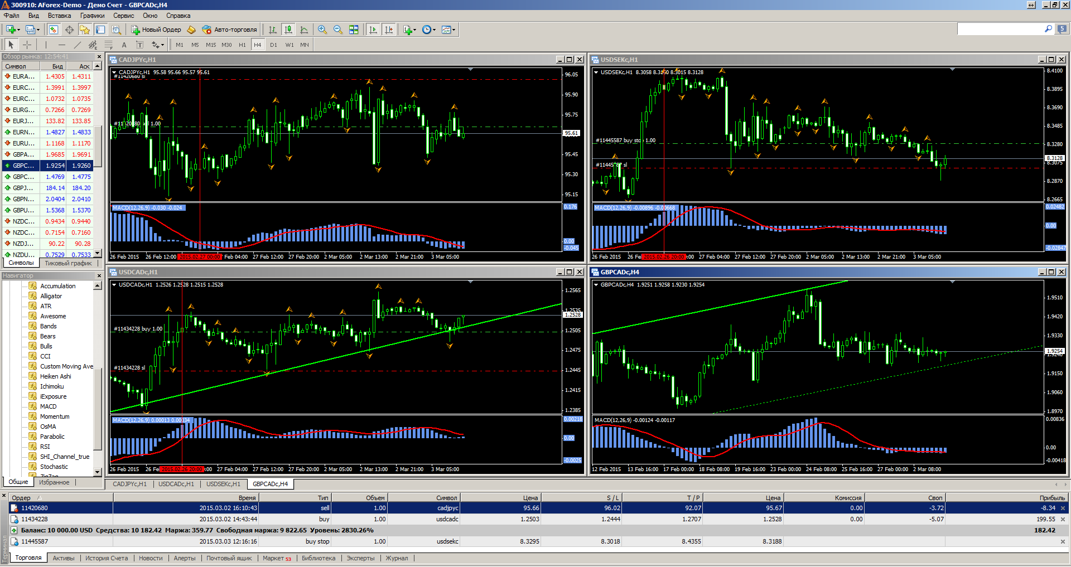1071x567 pixels.
Task: Switch to M15 timeframe
Action: (x=211, y=45)
